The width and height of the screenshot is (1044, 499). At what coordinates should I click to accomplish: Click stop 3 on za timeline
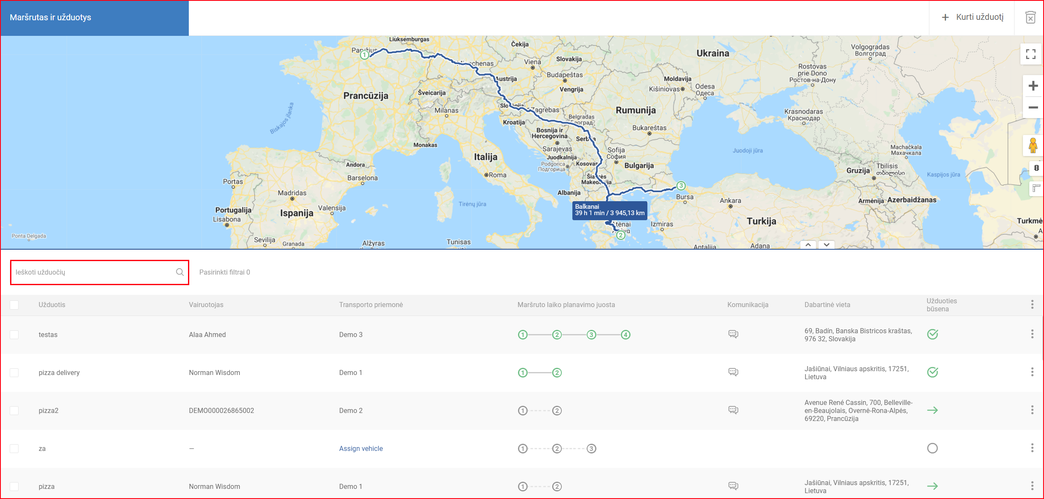coord(591,449)
